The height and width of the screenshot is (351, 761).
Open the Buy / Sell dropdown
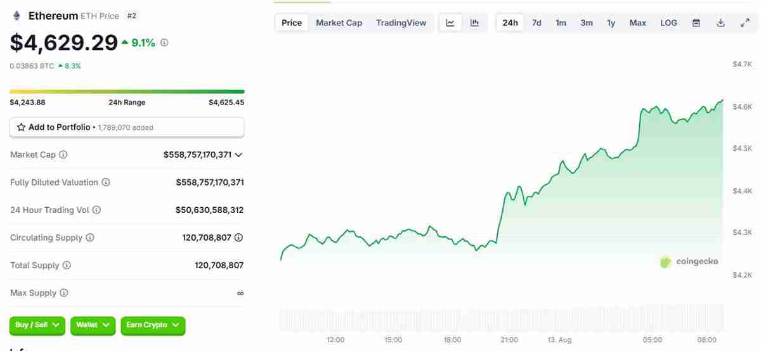37,325
